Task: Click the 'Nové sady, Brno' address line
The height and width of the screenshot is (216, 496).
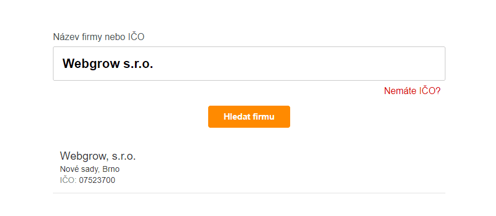Action: pyautogui.click(x=90, y=170)
